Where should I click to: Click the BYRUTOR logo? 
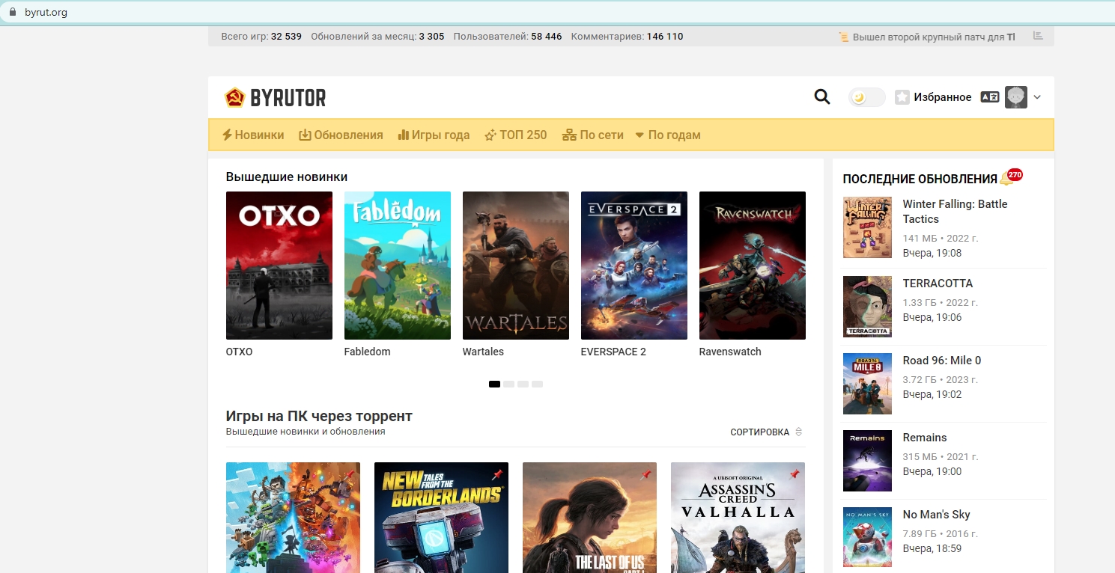[276, 98]
